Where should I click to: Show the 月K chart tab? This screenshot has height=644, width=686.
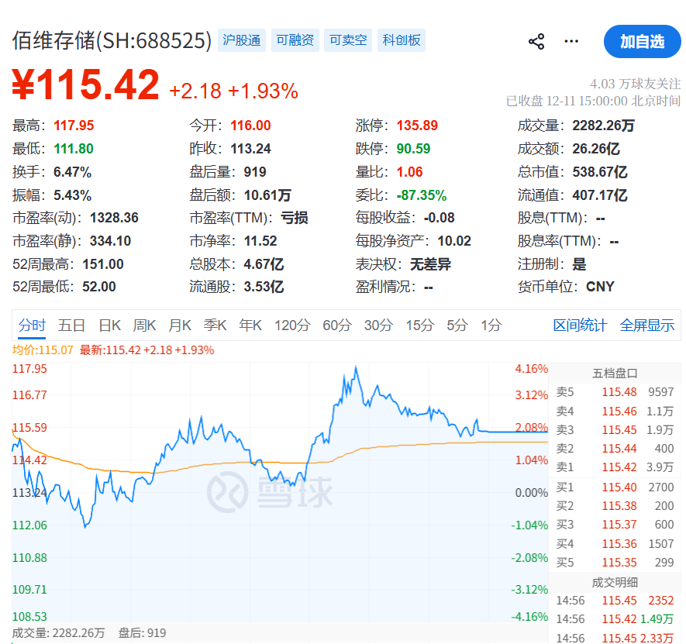180,325
